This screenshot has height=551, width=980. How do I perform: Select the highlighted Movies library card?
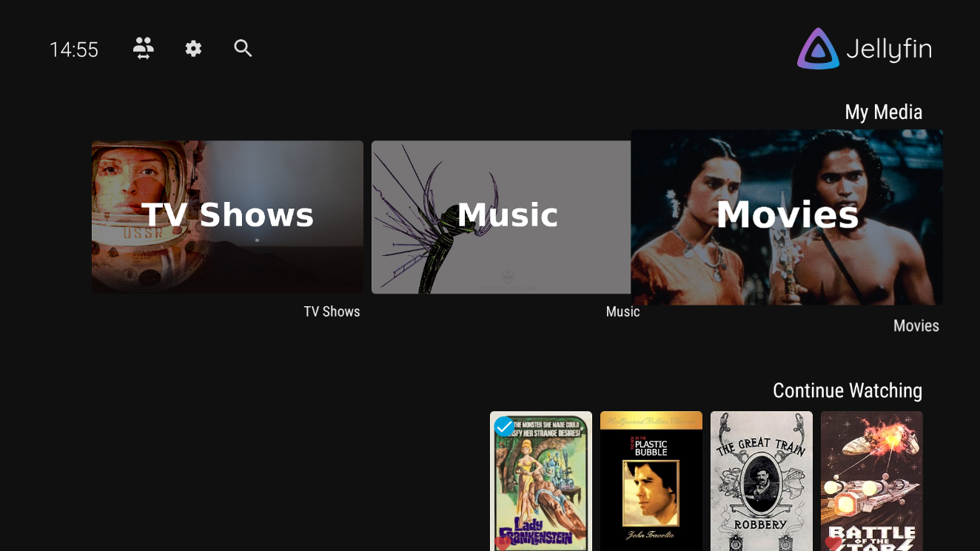[786, 217]
